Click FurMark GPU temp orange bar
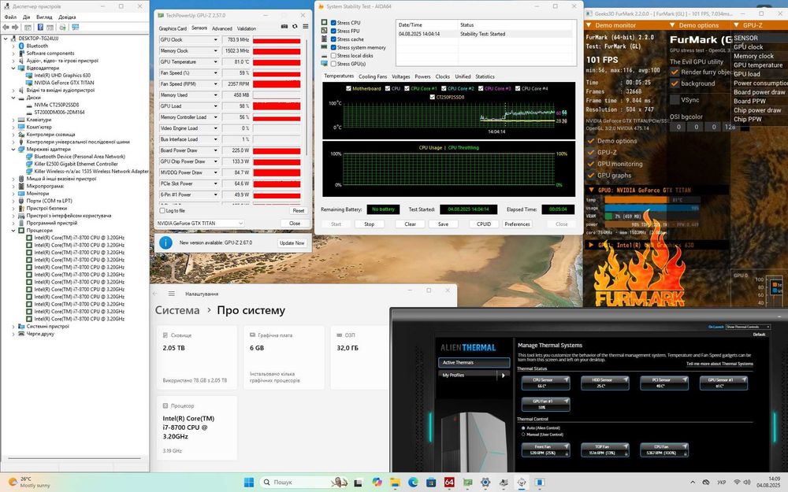Viewport: 788px width, 492px height. pyautogui.click(x=636, y=200)
